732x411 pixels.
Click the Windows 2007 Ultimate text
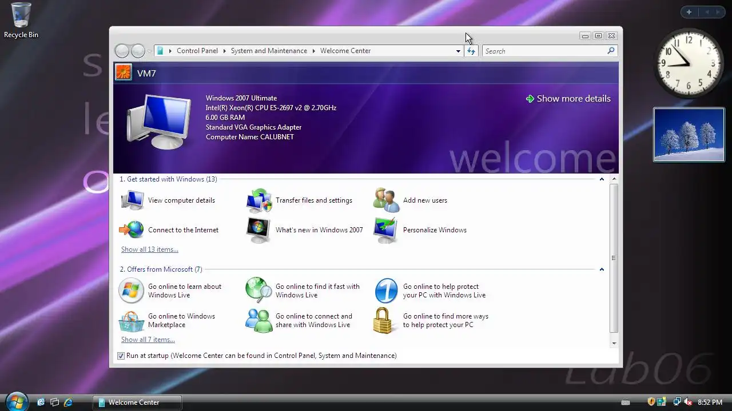pyautogui.click(x=241, y=98)
